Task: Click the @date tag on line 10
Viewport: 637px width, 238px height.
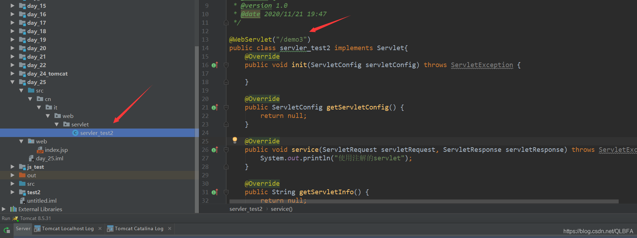Action: coord(250,14)
